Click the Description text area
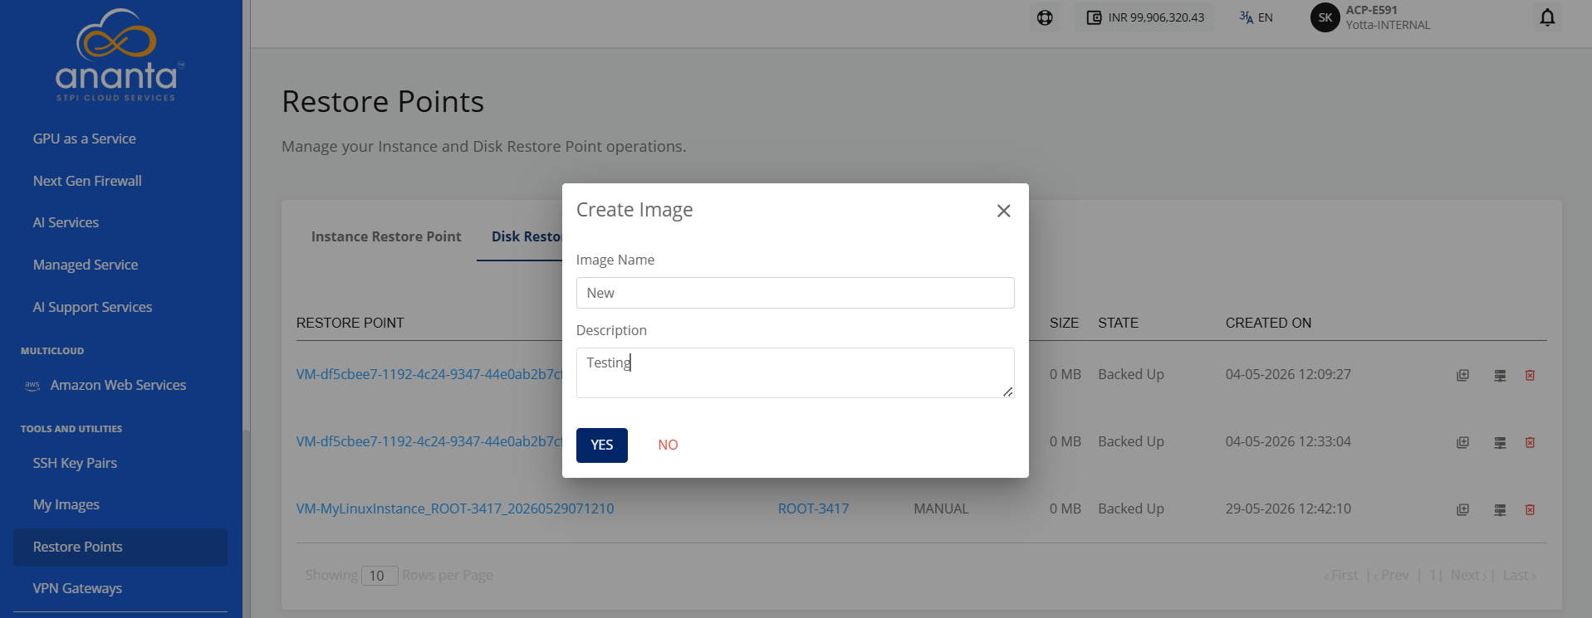 795,372
